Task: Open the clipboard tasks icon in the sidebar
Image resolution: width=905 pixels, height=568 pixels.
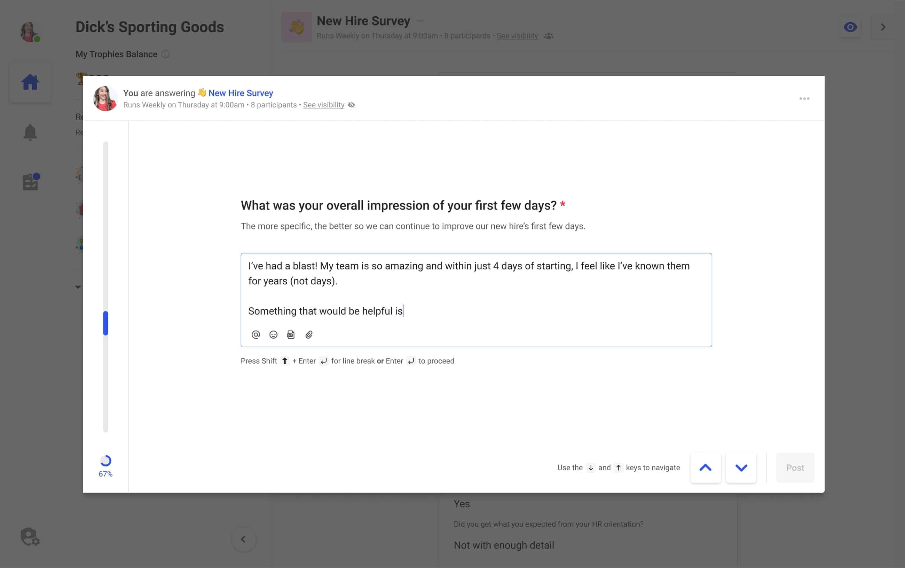Action: pyautogui.click(x=30, y=181)
